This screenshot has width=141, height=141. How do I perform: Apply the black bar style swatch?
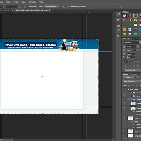(x=135, y=30)
